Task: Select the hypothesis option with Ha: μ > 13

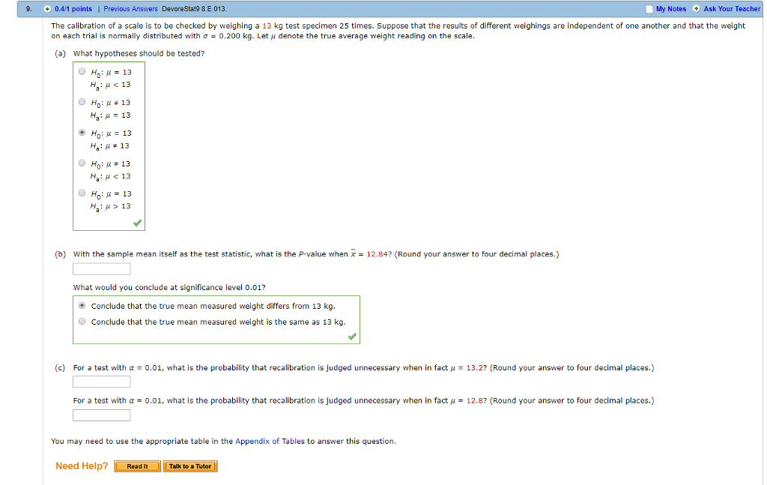Action: [82, 193]
